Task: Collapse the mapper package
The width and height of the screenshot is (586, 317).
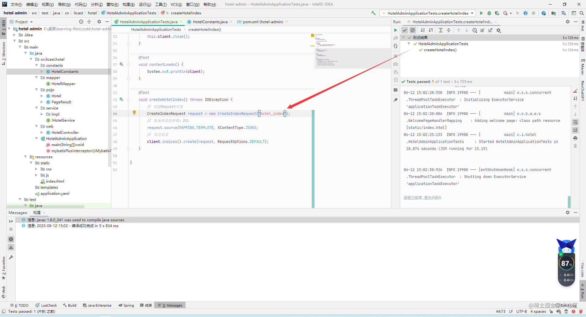Action: coord(37,77)
